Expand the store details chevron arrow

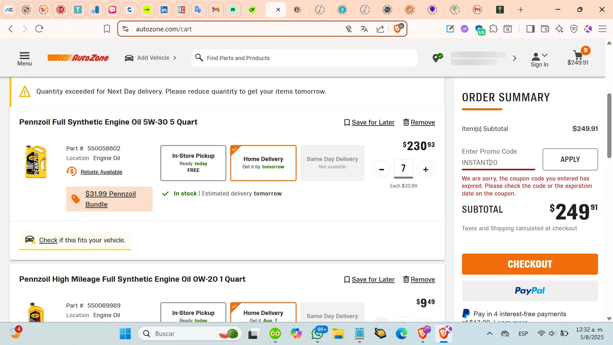point(515,58)
